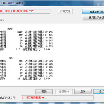The height and width of the screenshot is (104, 104).
Task: Select the count 210
Action: pyautogui.click(x=18, y=49)
